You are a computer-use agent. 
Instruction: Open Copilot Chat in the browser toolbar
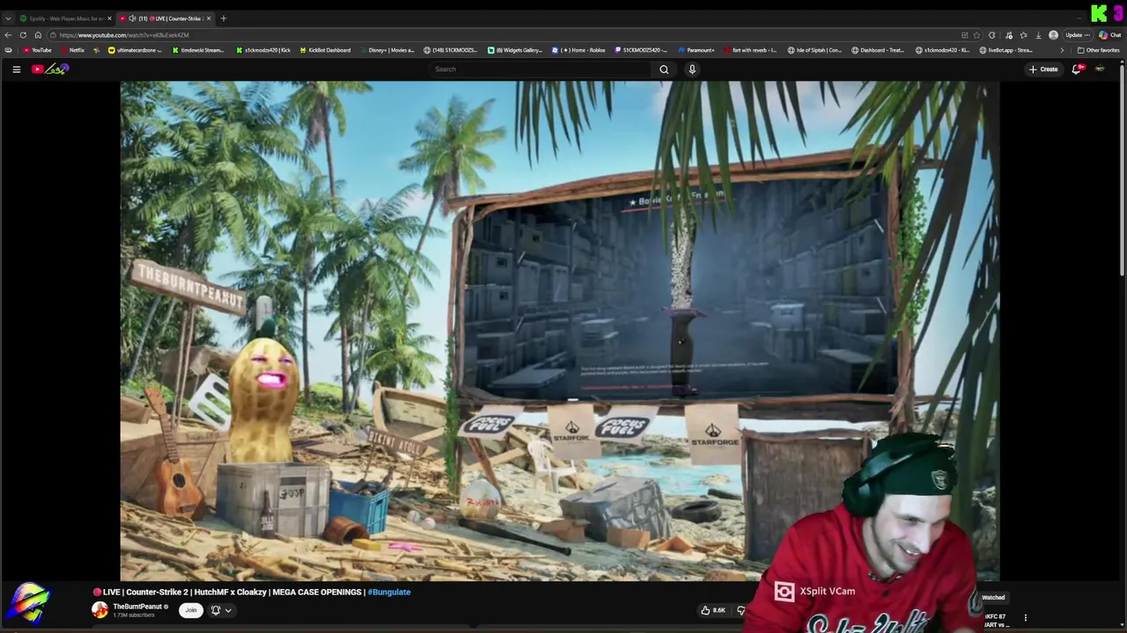click(x=1109, y=35)
